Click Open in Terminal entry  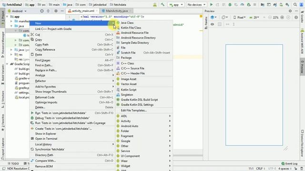click(x=72, y=139)
